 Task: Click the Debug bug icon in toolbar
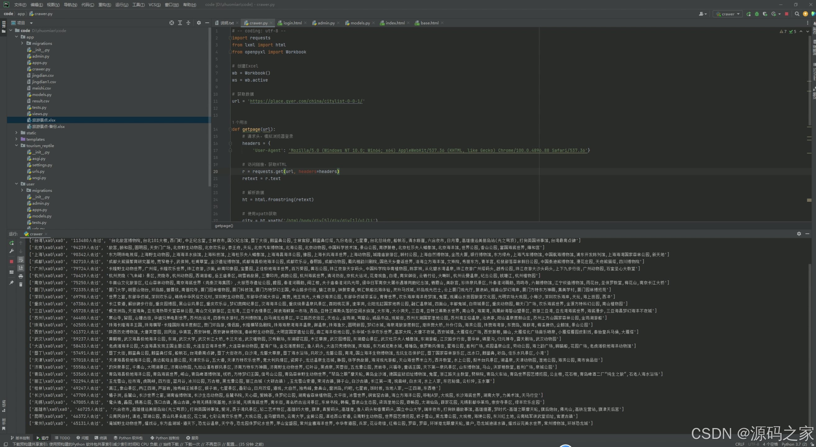click(x=756, y=14)
